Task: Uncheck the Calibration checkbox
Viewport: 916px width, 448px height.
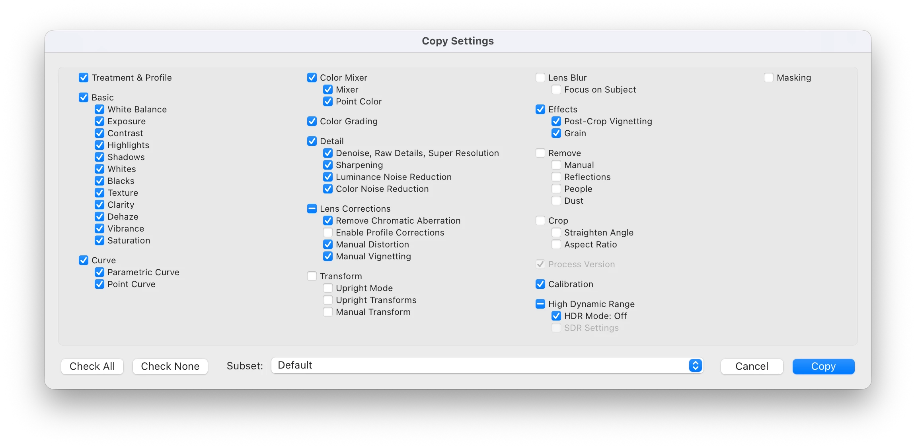Action: 540,284
